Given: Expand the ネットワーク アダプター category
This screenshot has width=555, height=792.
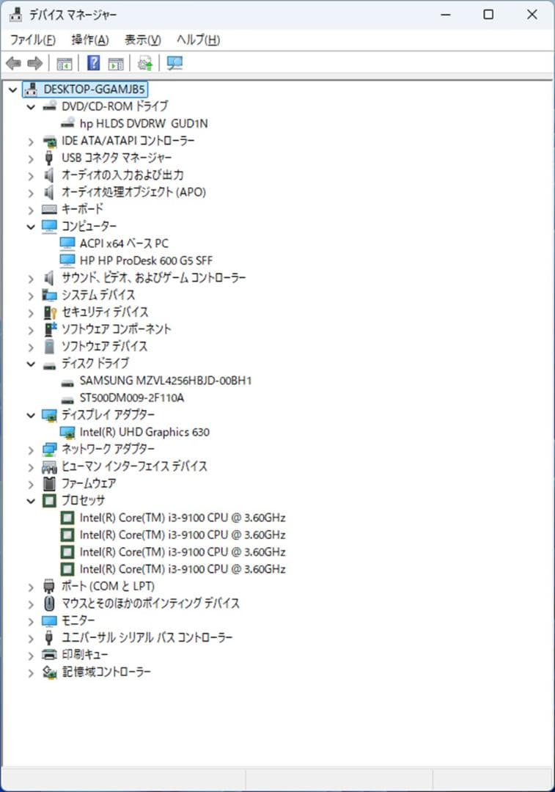Looking at the screenshot, I should (31, 450).
